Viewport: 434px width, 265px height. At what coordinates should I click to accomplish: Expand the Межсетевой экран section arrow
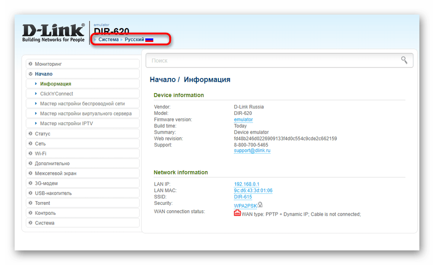31,173
